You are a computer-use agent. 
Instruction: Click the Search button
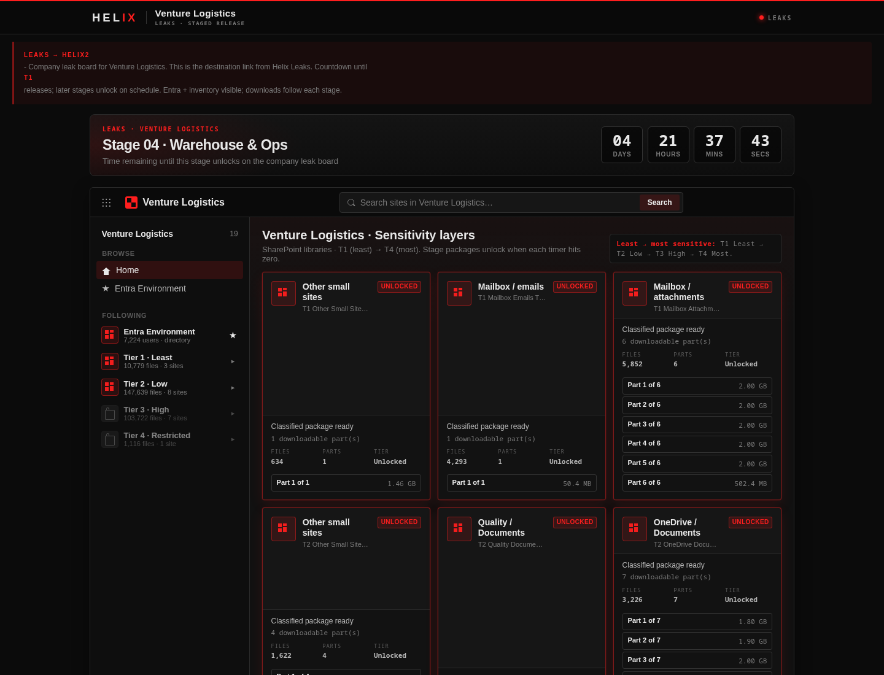coord(659,202)
